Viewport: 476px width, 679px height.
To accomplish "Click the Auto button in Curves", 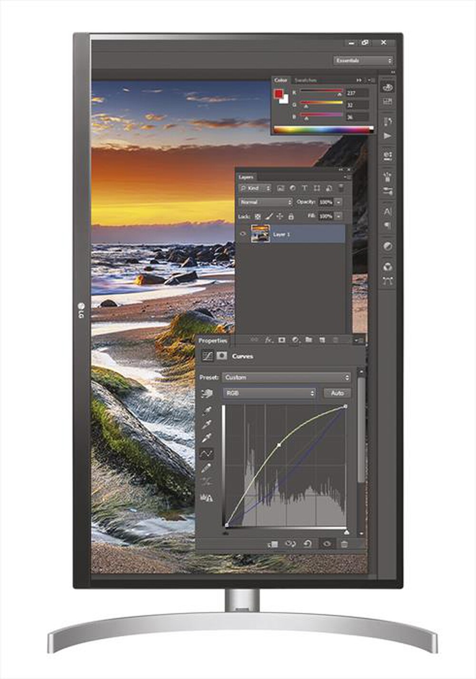I will pyautogui.click(x=337, y=393).
